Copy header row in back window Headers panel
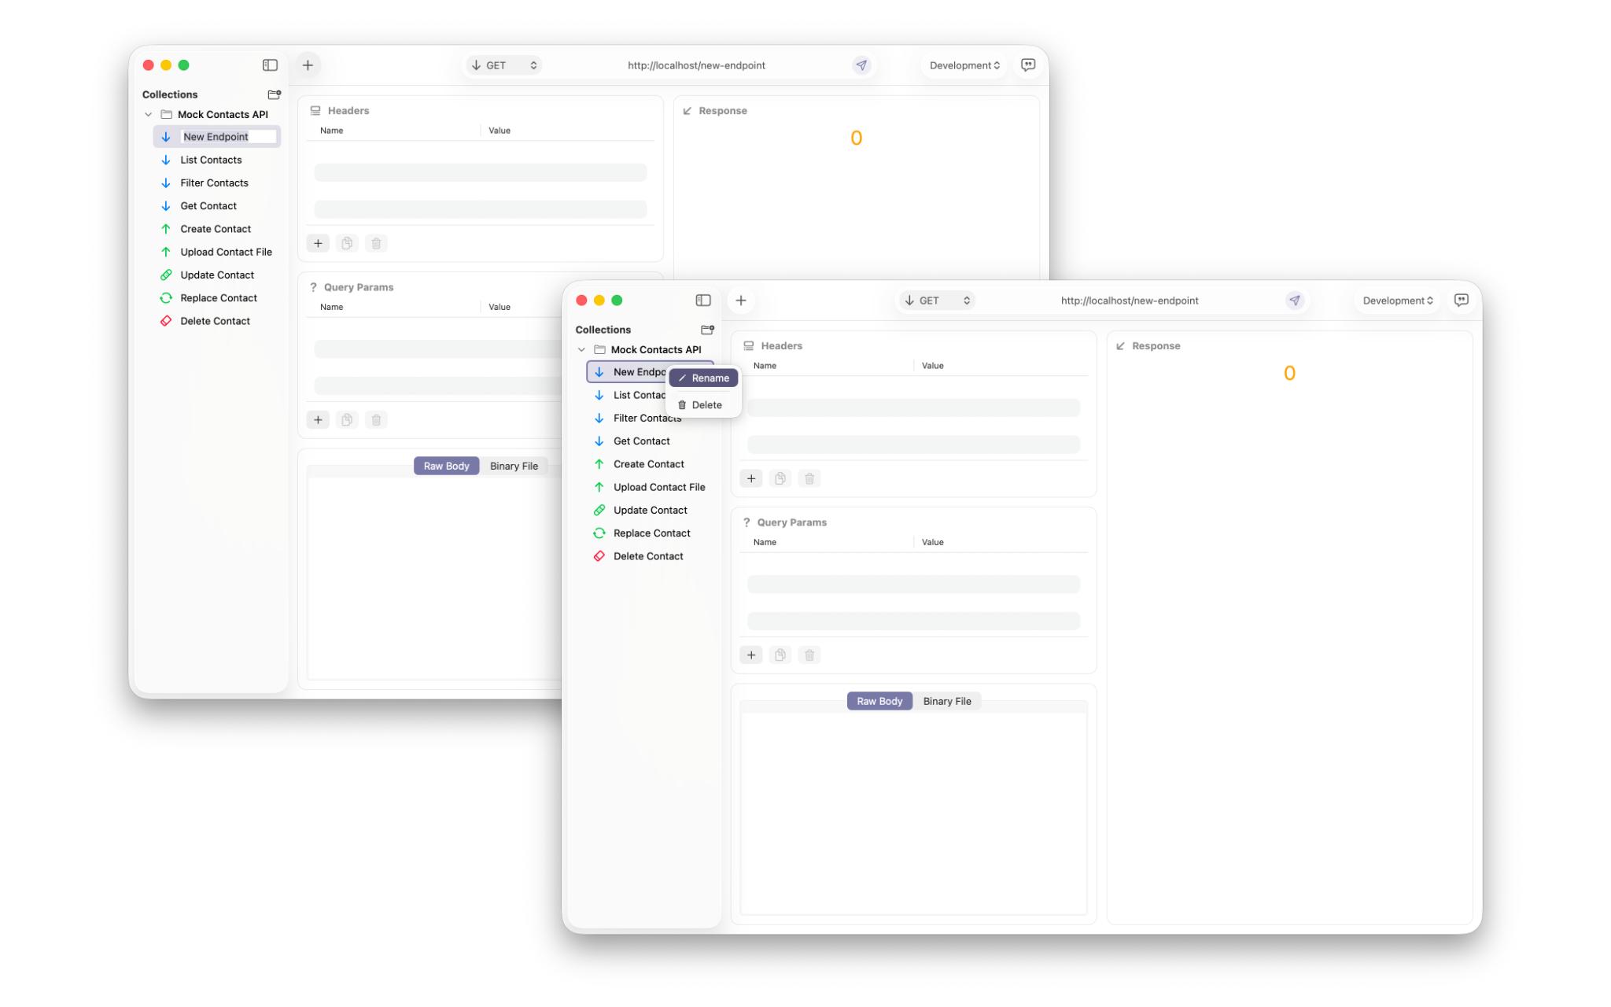 coord(347,243)
